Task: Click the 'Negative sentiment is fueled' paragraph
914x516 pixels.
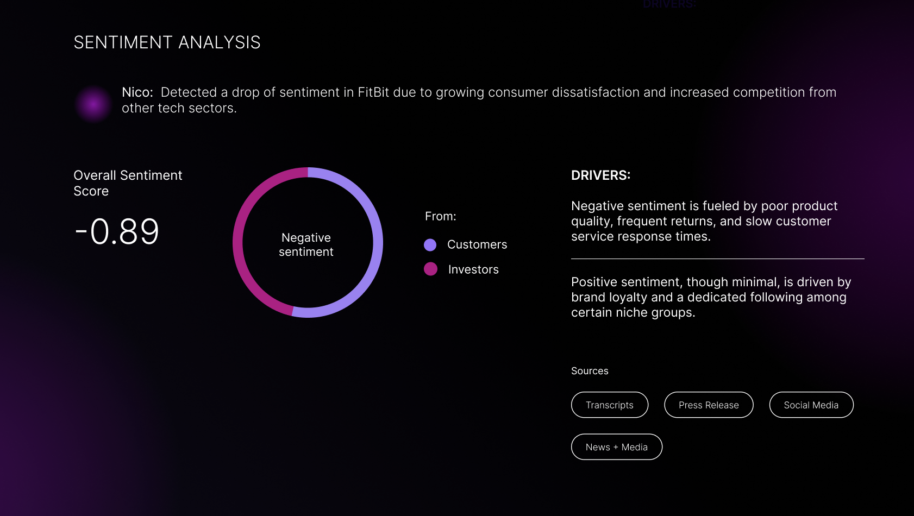Action: click(x=704, y=221)
